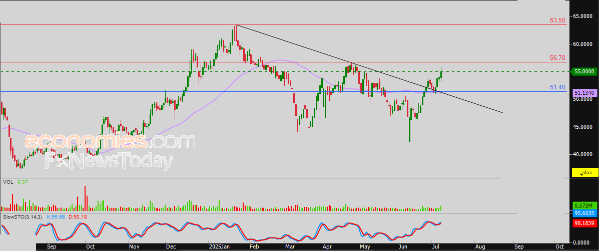
Task: Click the SlowSTO(3,14,3) indicator label
Action: (24, 217)
